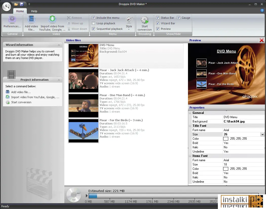Toggle Include the menu checkbox

pyautogui.click(x=93, y=18)
